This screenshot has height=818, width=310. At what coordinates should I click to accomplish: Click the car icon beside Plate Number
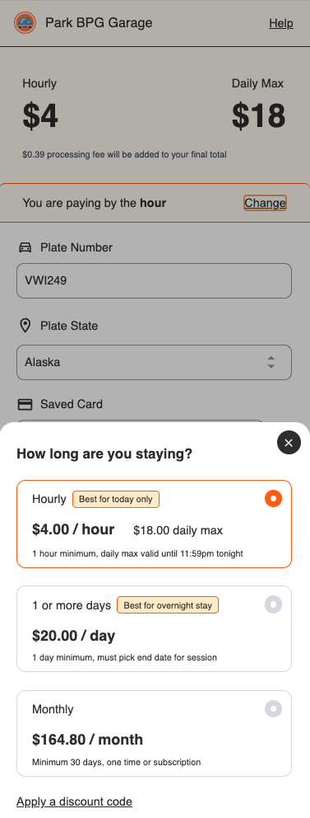tap(25, 247)
